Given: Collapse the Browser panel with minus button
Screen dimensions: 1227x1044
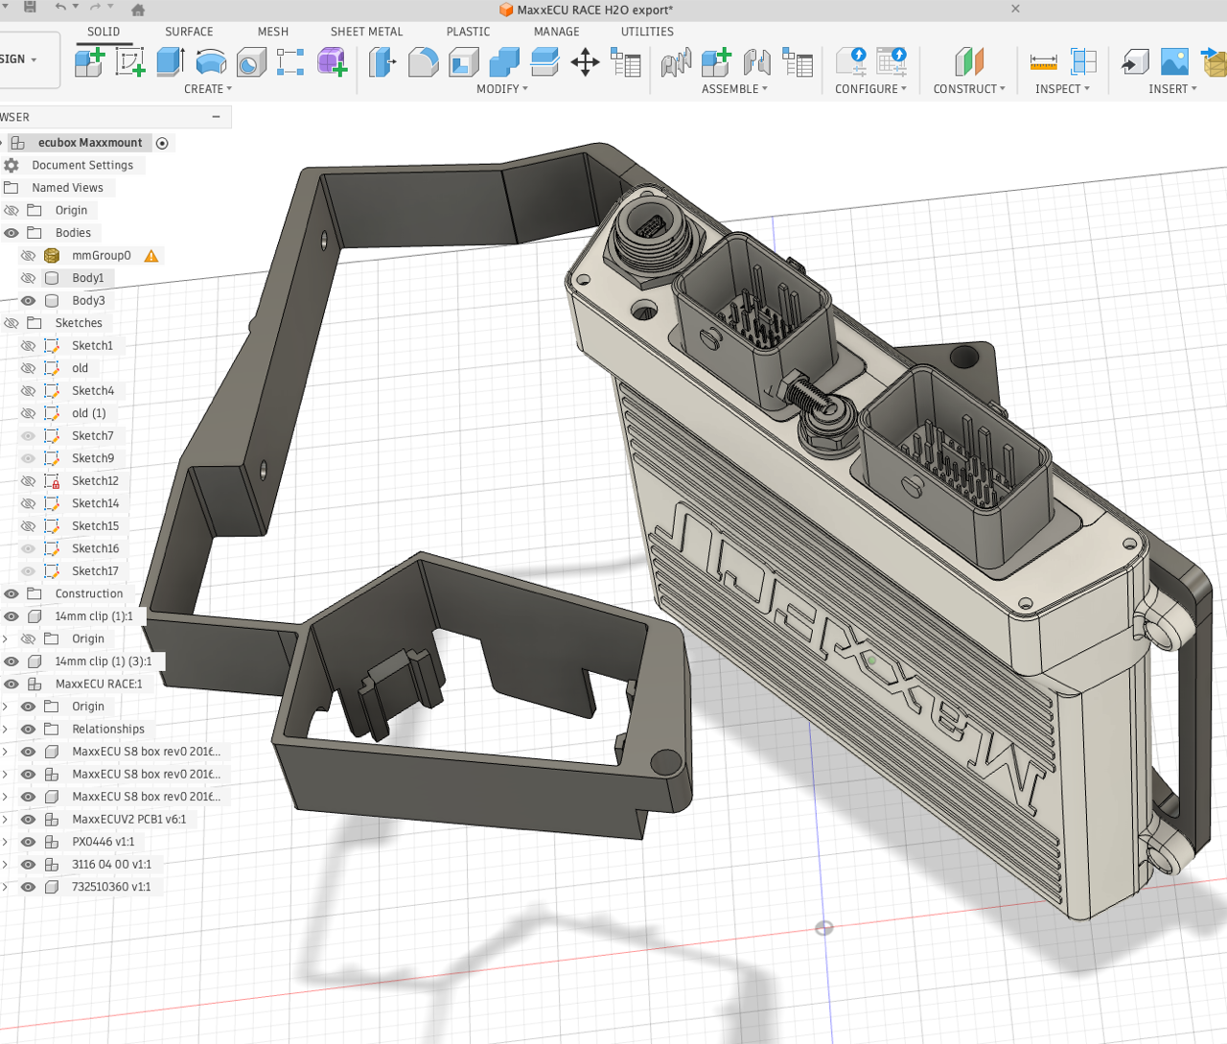Looking at the screenshot, I should pos(217,117).
